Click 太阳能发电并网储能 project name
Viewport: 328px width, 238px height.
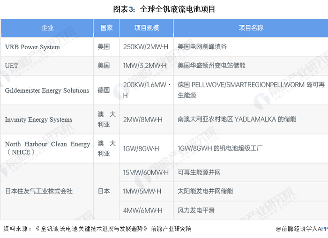(x=205, y=191)
